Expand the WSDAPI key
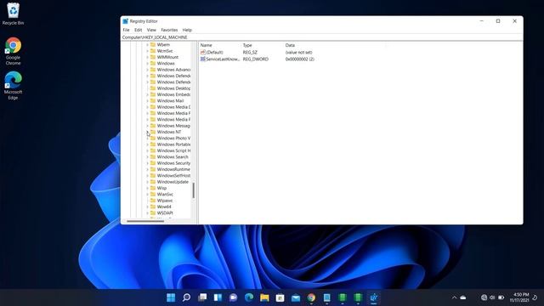This screenshot has height=306, width=544. click(147, 213)
